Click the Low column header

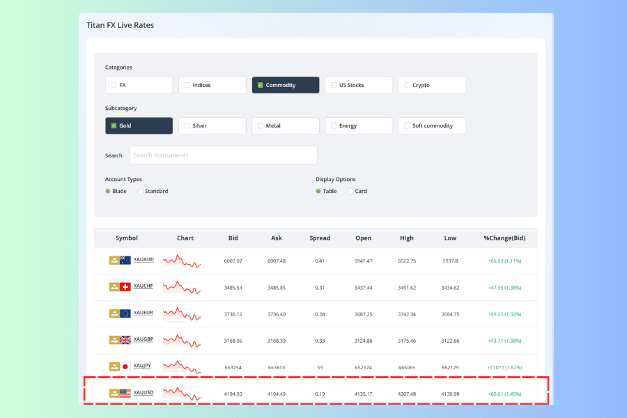click(450, 238)
